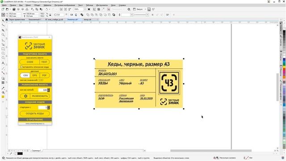Click the horizontal scrollbar thumb
Image resolution: width=286 pixels, height=161 pixels.
(211, 151)
